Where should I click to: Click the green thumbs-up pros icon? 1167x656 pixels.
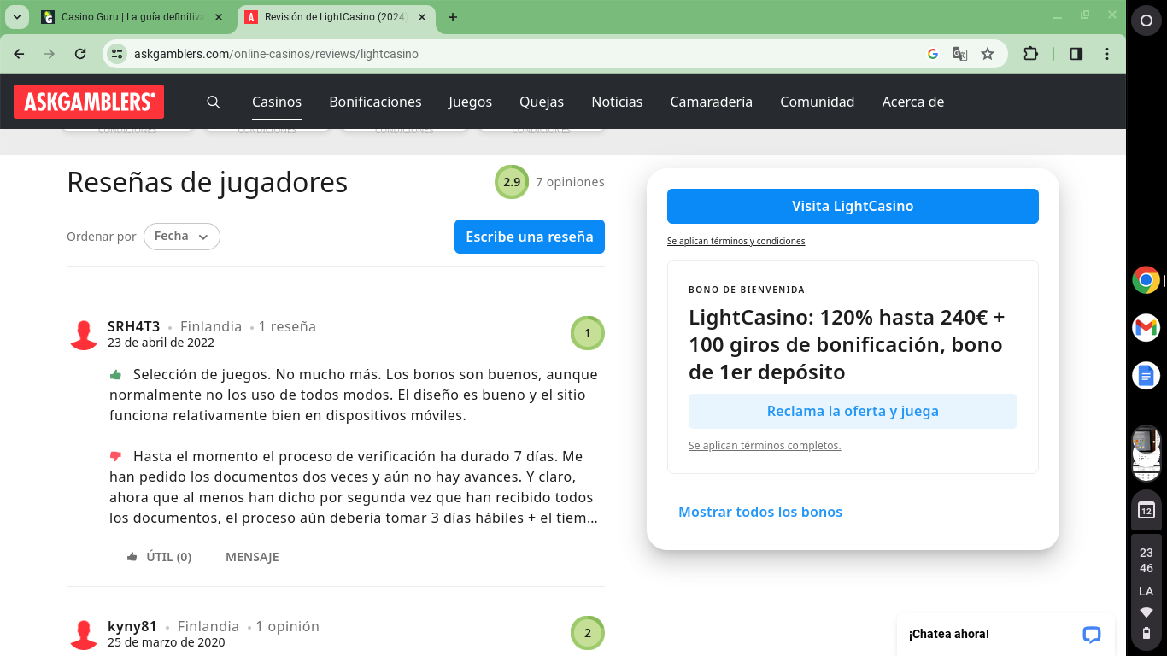click(116, 374)
